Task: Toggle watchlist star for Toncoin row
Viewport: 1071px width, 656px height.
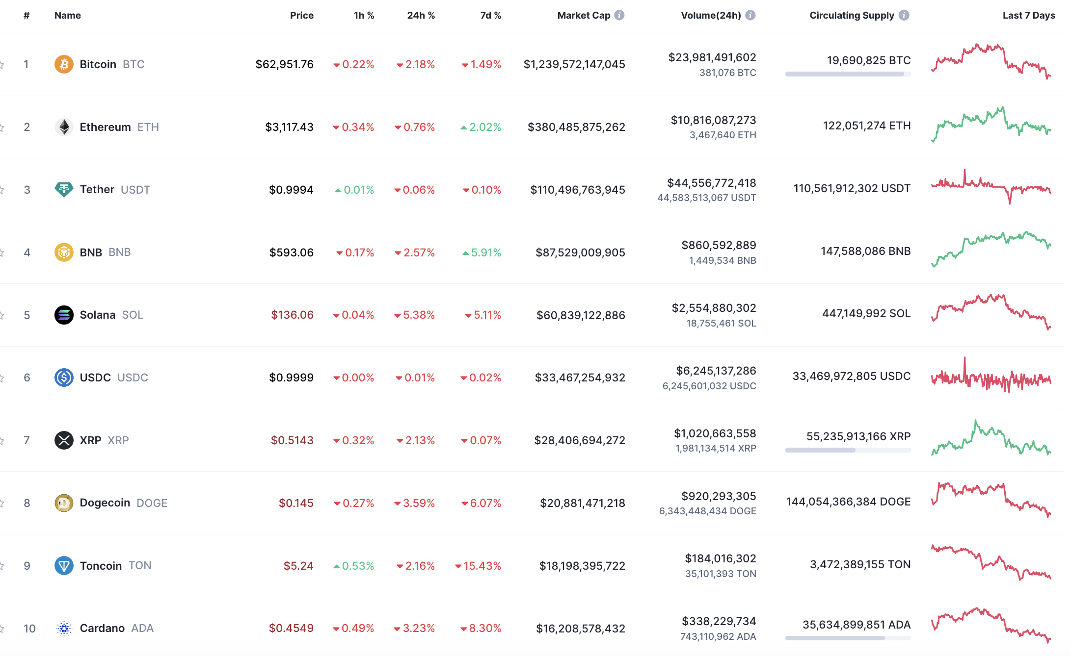Action: [1, 566]
